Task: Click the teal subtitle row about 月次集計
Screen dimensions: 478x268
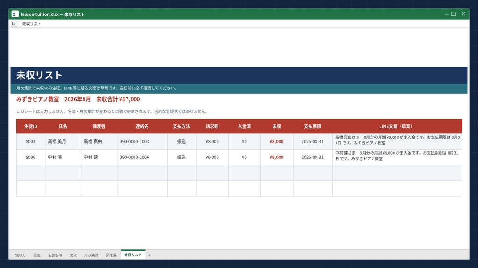Action: point(239,88)
